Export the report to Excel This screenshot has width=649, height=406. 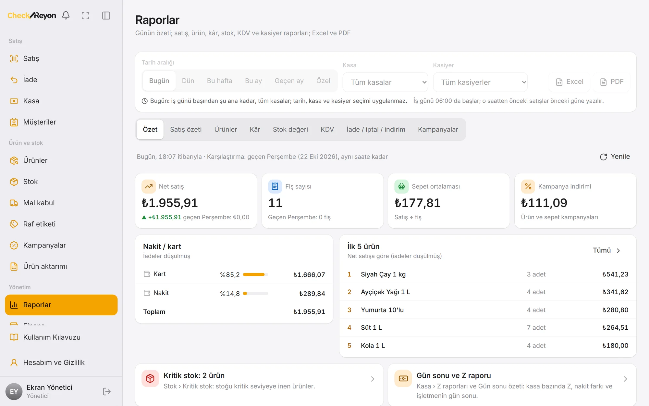(x=569, y=82)
